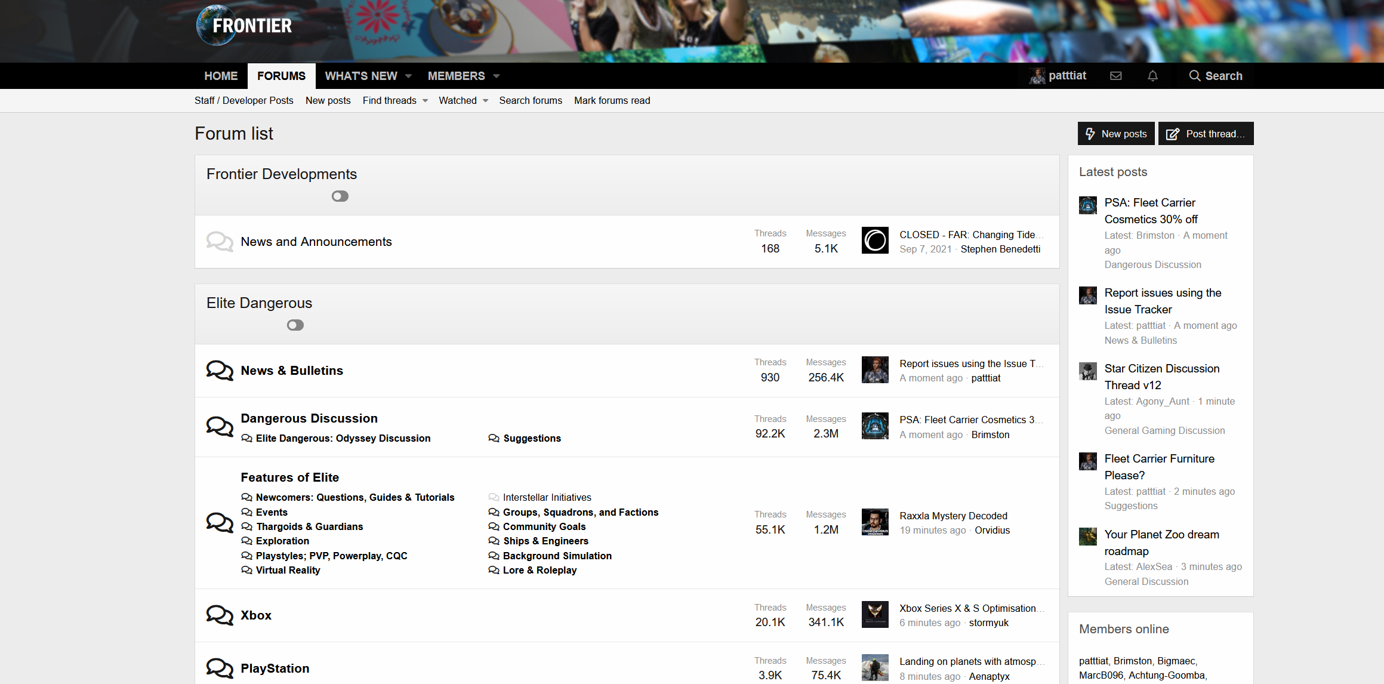1384x684 pixels.
Task: Click the News and Announcements forum icon
Action: click(220, 242)
